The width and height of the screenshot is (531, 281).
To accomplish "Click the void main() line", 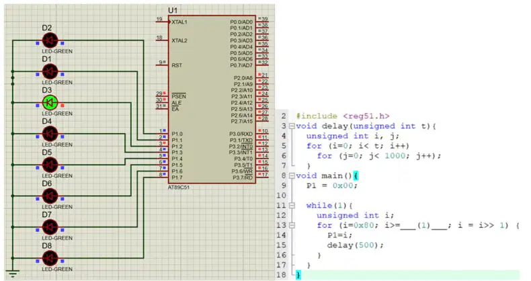I will tap(327, 175).
